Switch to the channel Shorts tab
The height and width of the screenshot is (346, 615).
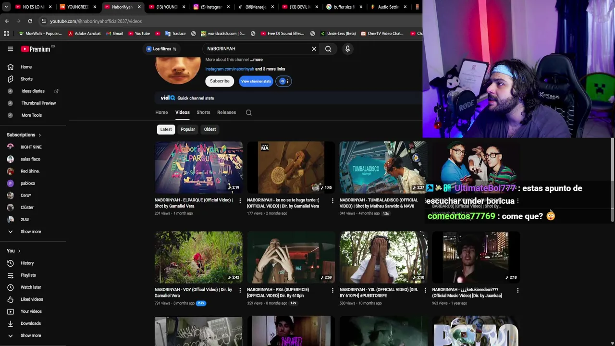pyautogui.click(x=203, y=112)
